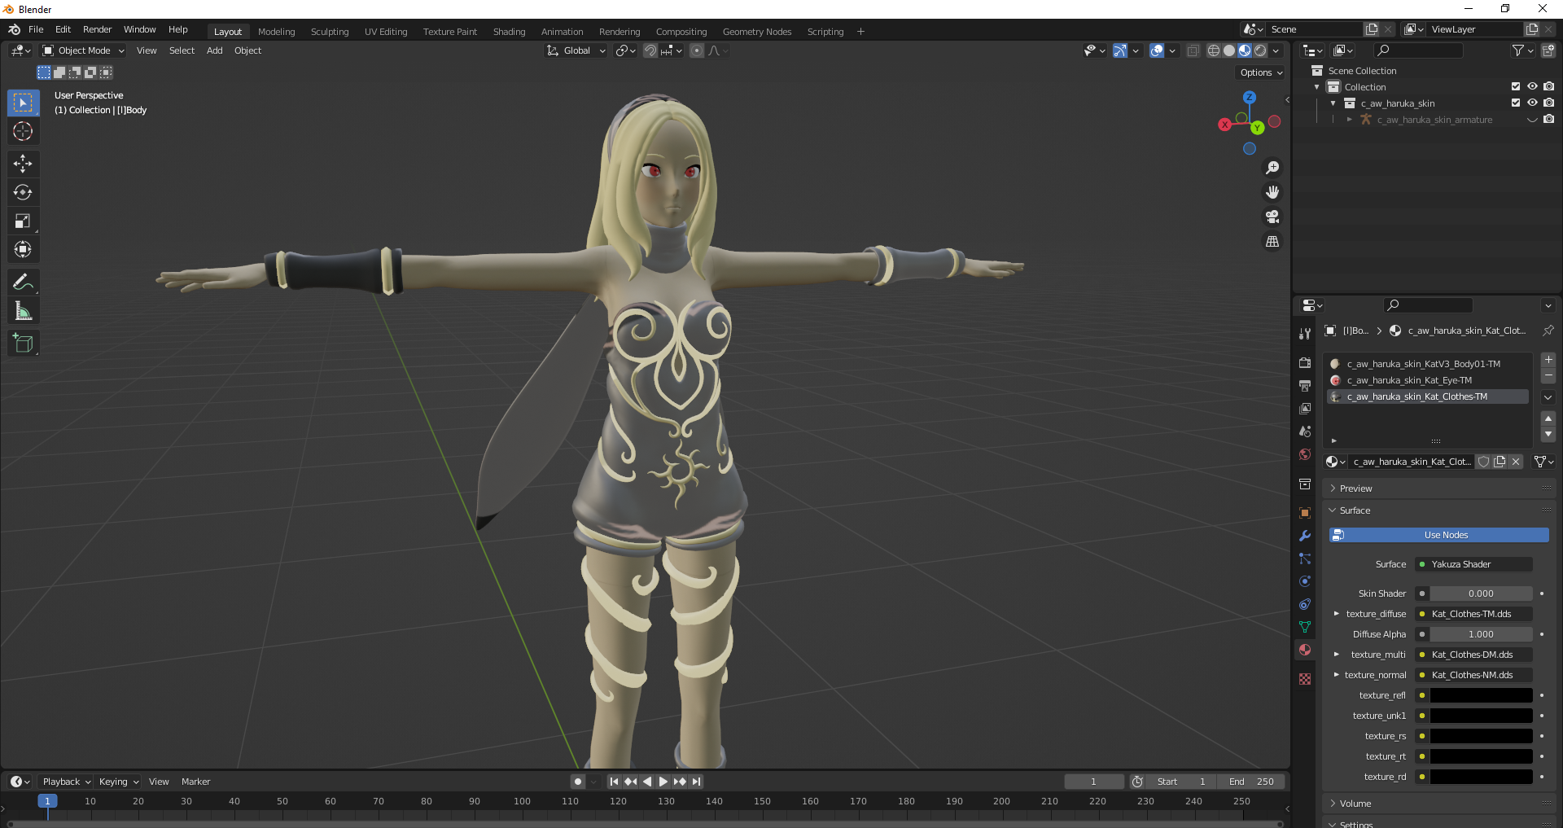Open the File menu

36,29
